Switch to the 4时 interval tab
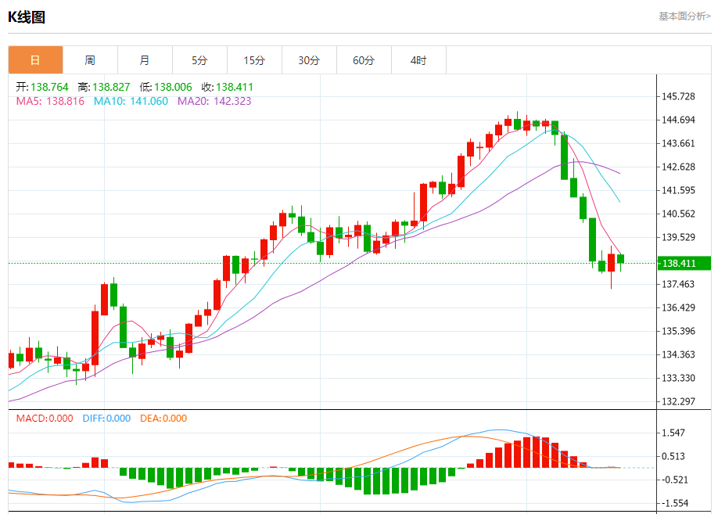The height and width of the screenshot is (514, 718). point(418,60)
